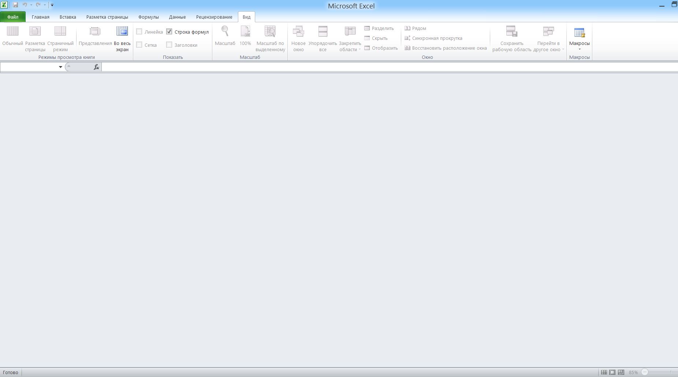Click the Save icon in the quick access toolbar
Image resolution: width=678 pixels, height=377 pixels.
[15, 5]
